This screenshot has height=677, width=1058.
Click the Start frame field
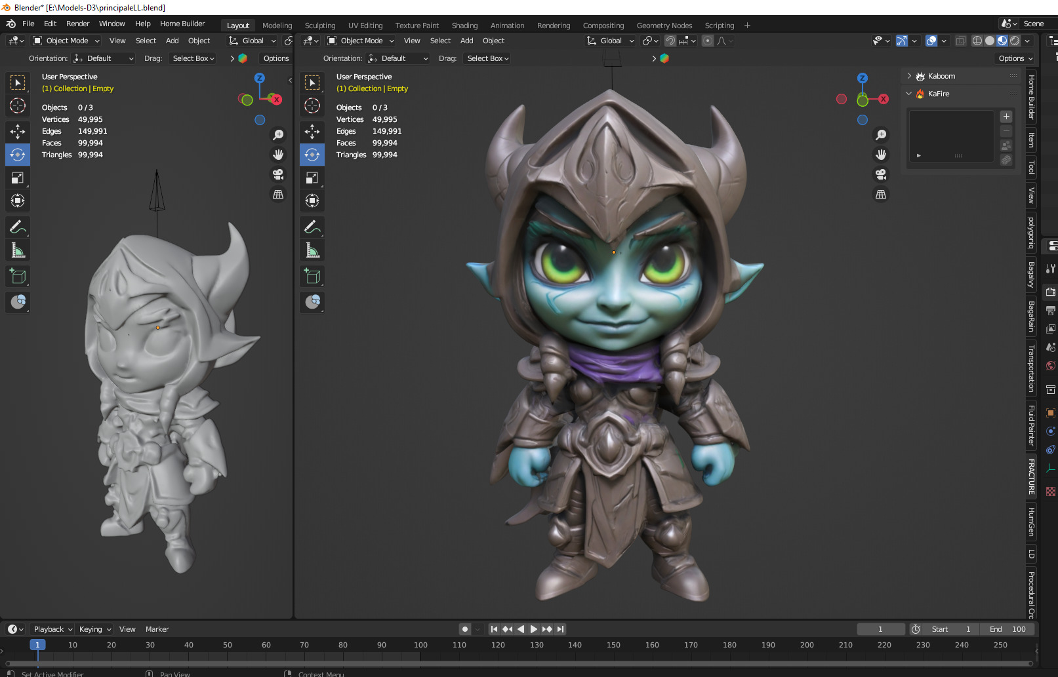tap(951, 629)
